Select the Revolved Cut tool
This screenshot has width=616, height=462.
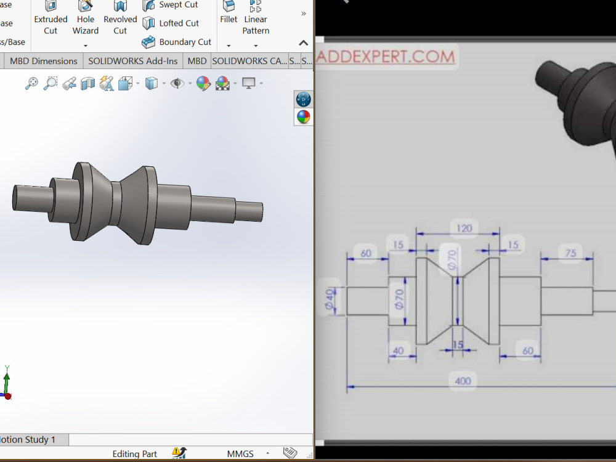click(120, 18)
